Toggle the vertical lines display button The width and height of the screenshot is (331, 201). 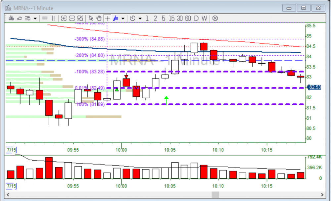(x=53, y=18)
